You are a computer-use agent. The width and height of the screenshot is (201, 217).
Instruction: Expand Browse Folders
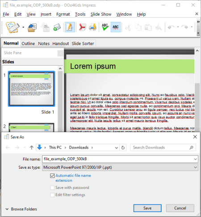(21, 209)
